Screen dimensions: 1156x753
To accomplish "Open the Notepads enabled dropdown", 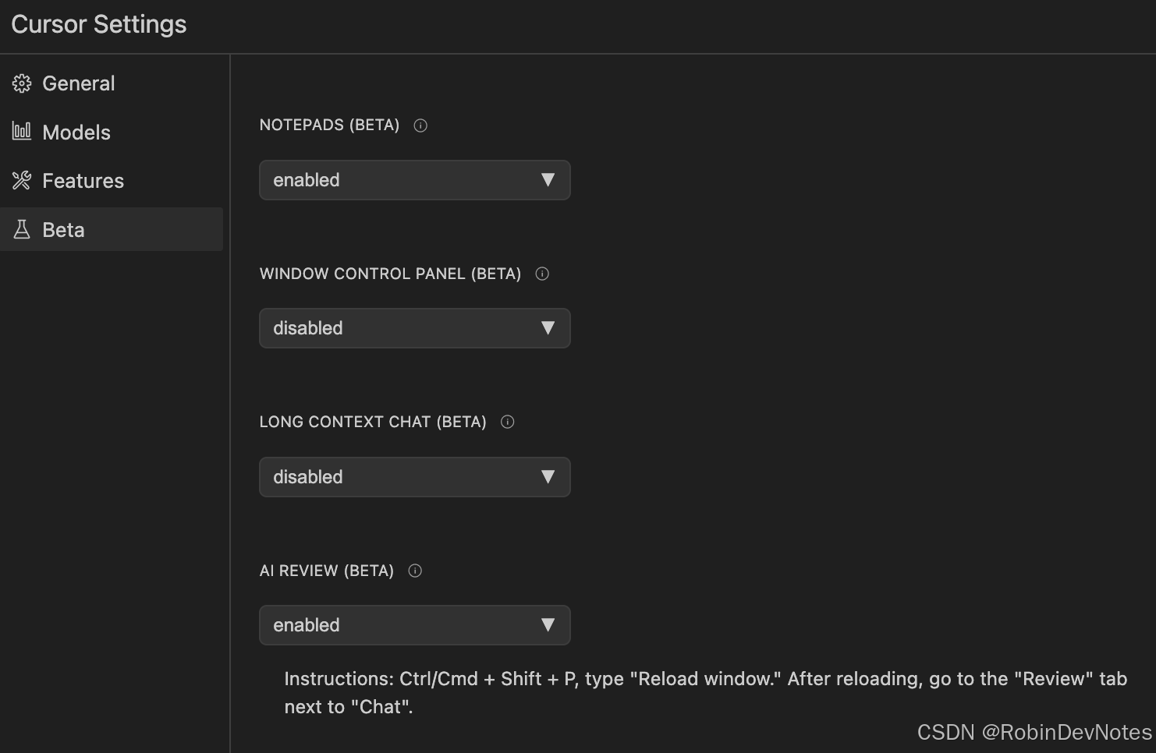I will click(x=414, y=180).
